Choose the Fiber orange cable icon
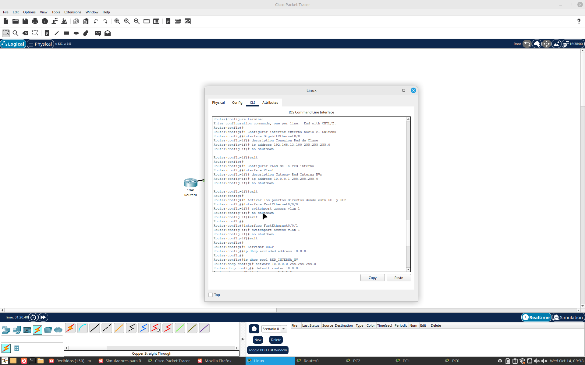The width and height of the screenshot is (585, 365). [x=119, y=328]
